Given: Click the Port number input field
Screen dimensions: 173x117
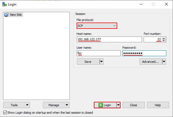Looking at the screenshot, I should coord(153,39).
